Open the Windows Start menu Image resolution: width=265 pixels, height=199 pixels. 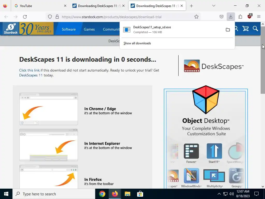coord(6,194)
